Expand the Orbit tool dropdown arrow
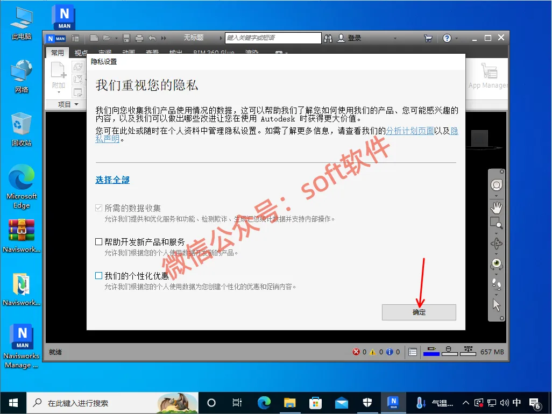 (x=497, y=254)
